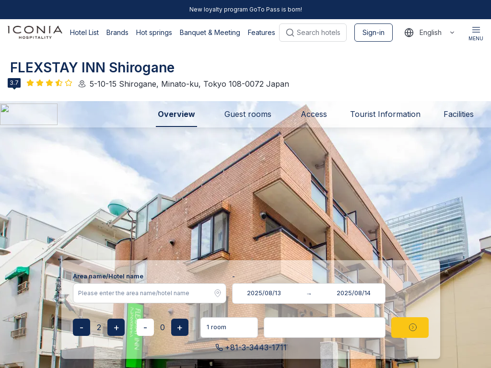Open the 1 room selector dropdown
Screen dimensions: 491x368
click(x=229, y=327)
